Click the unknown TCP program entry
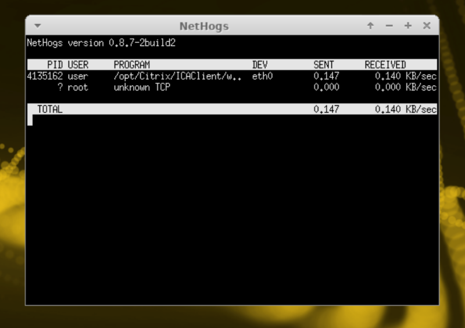Screen dimensions: 465x328 coord(142,87)
